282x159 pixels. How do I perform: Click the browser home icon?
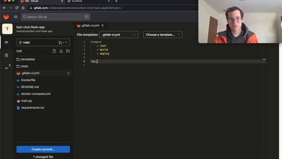(23, 8)
